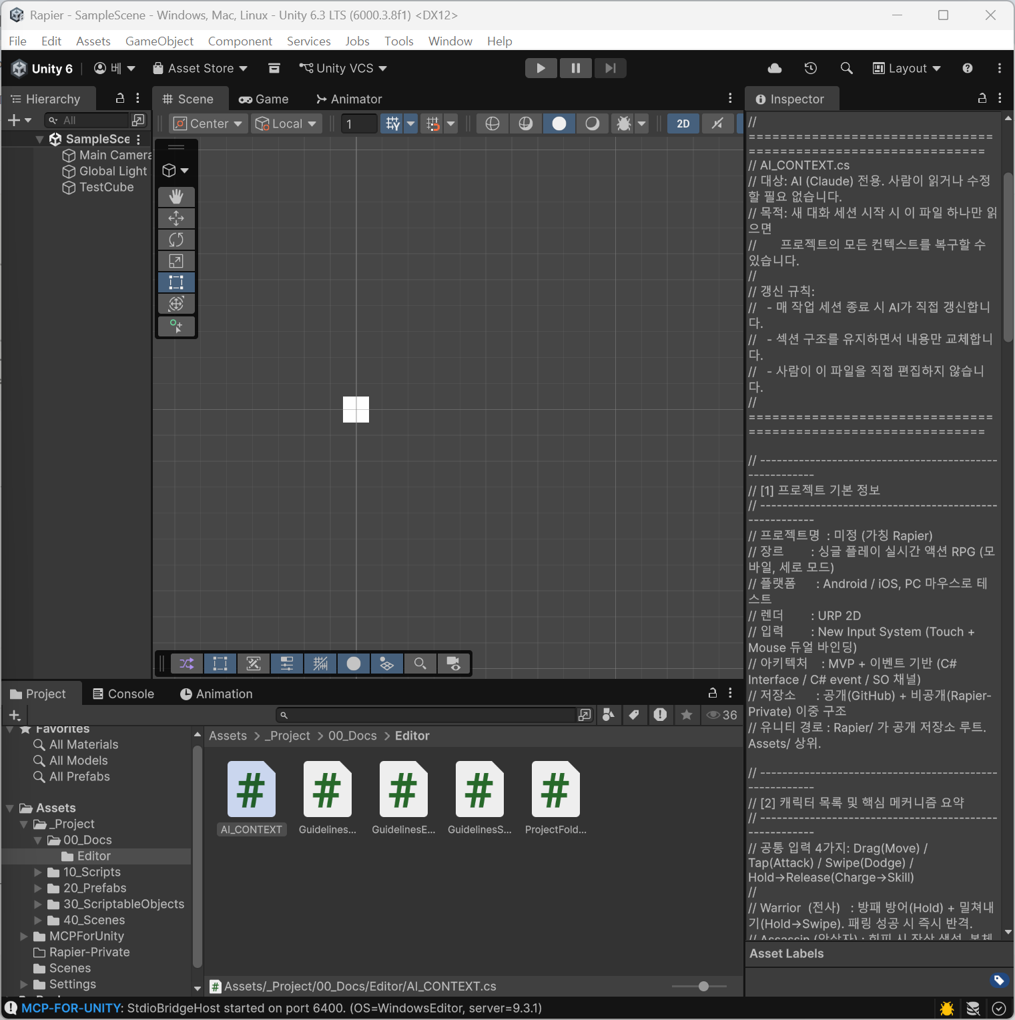This screenshot has width=1015, height=1020.
Task: Toggle the Hierarchy panel lock
Action: pos(120,98)
